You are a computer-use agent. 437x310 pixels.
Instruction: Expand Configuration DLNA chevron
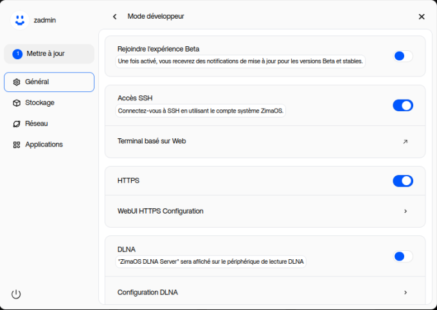(x=406, y=293)
